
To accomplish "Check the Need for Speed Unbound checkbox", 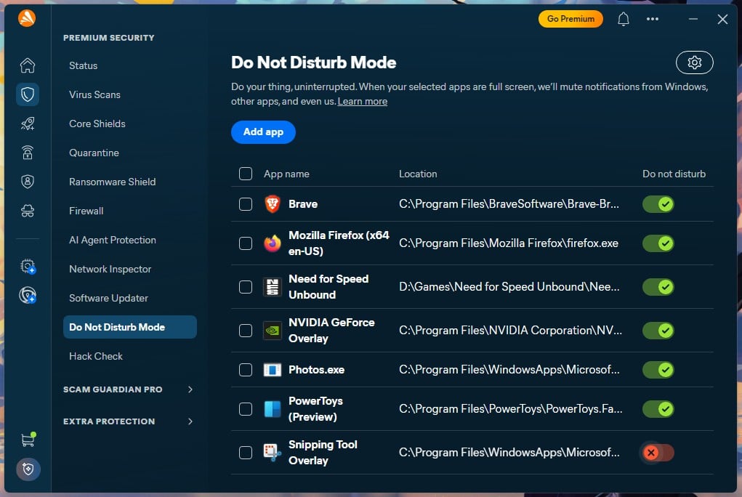I will pos(246,287).
